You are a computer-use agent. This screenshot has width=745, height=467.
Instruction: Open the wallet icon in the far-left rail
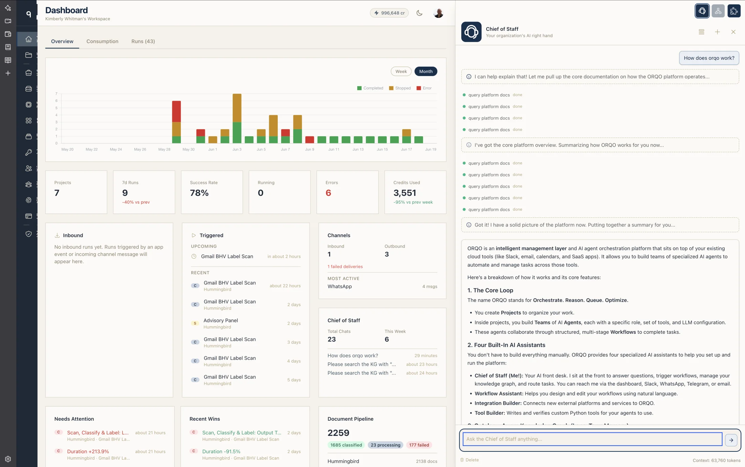[x=8, y=34]
